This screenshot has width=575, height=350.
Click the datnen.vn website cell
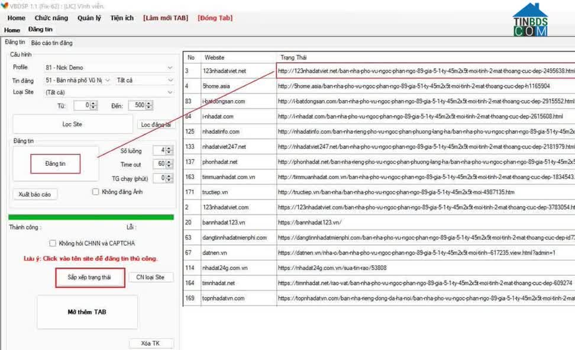tap(239, 253)
